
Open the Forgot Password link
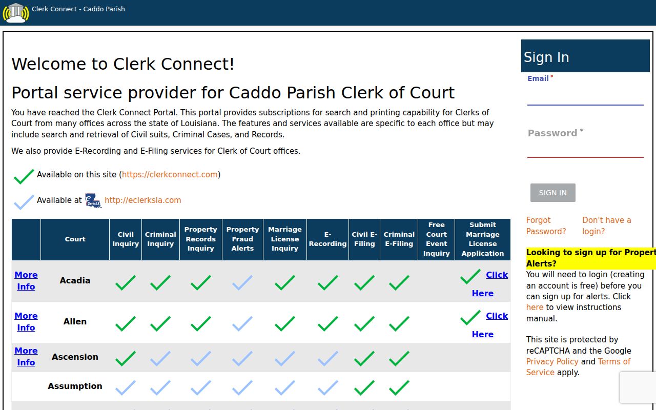coord(546,225)
